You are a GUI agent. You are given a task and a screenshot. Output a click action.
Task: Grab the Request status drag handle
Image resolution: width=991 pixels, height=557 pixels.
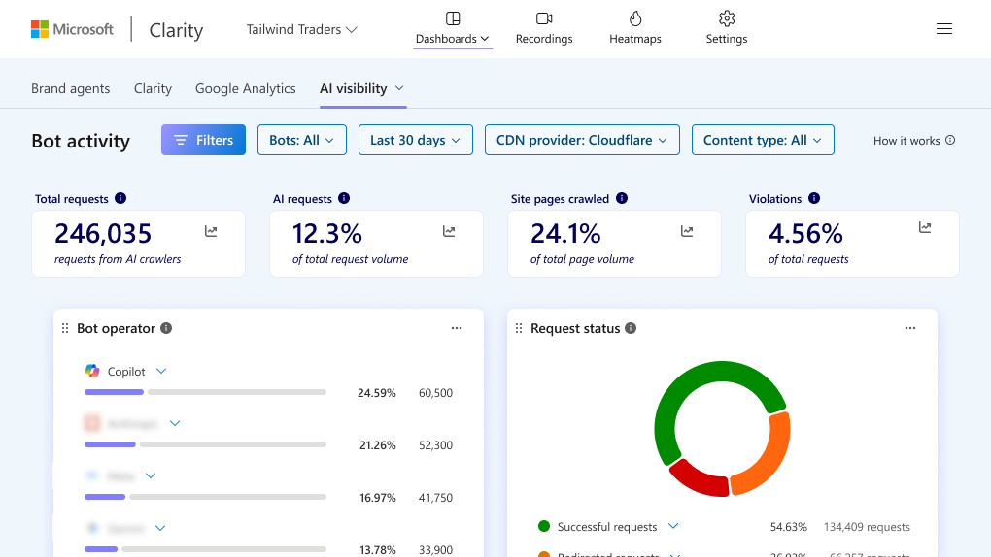point(519,328)
